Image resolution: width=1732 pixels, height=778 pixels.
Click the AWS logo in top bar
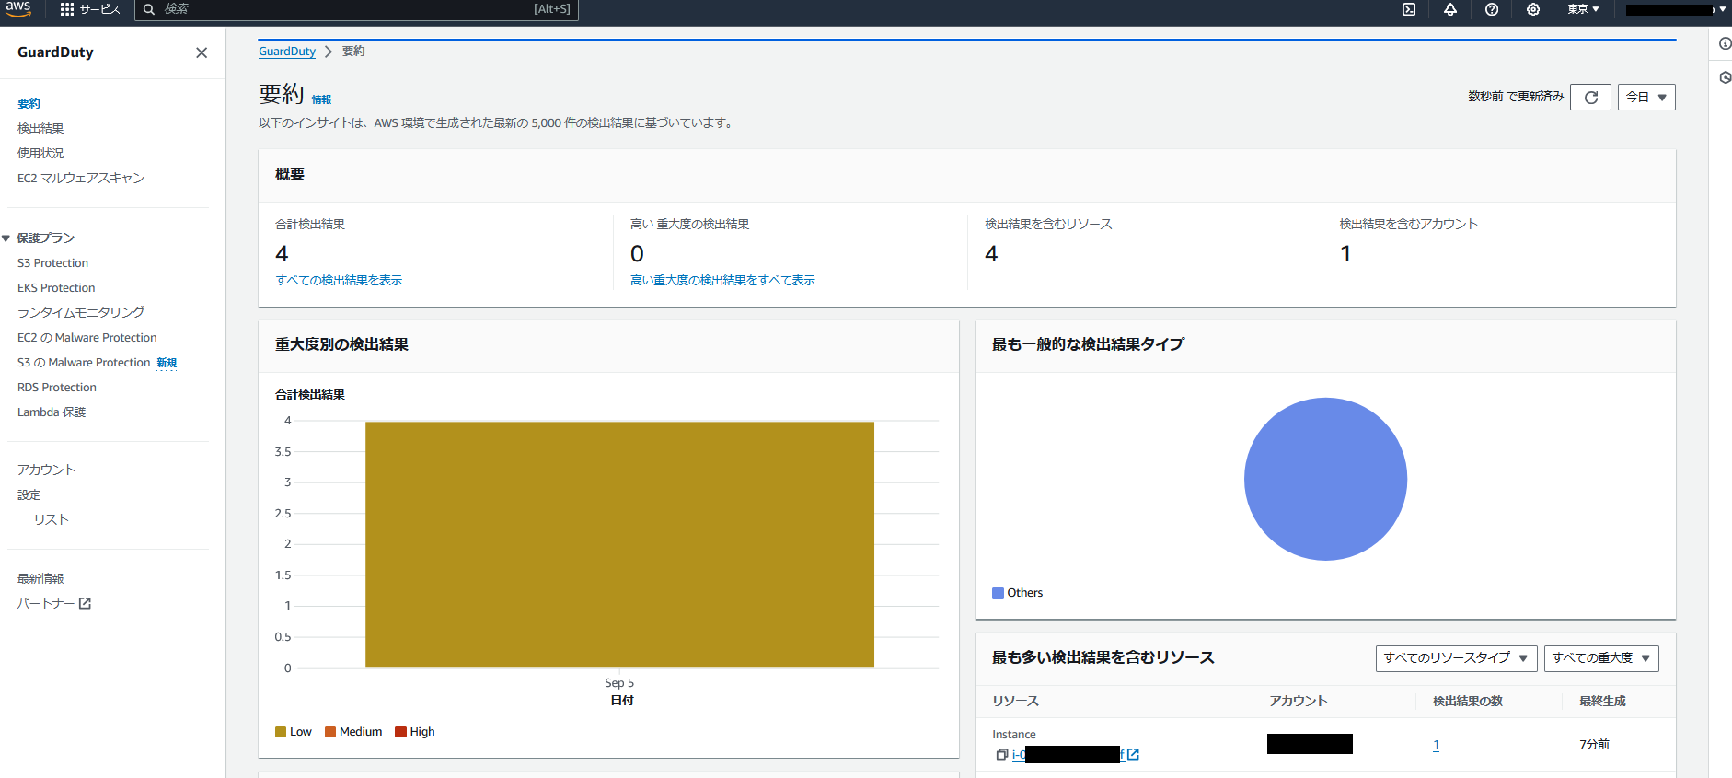[x=18, y=8]
